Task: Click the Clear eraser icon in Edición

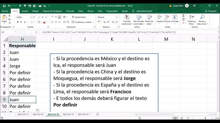Action: [183, 23]
